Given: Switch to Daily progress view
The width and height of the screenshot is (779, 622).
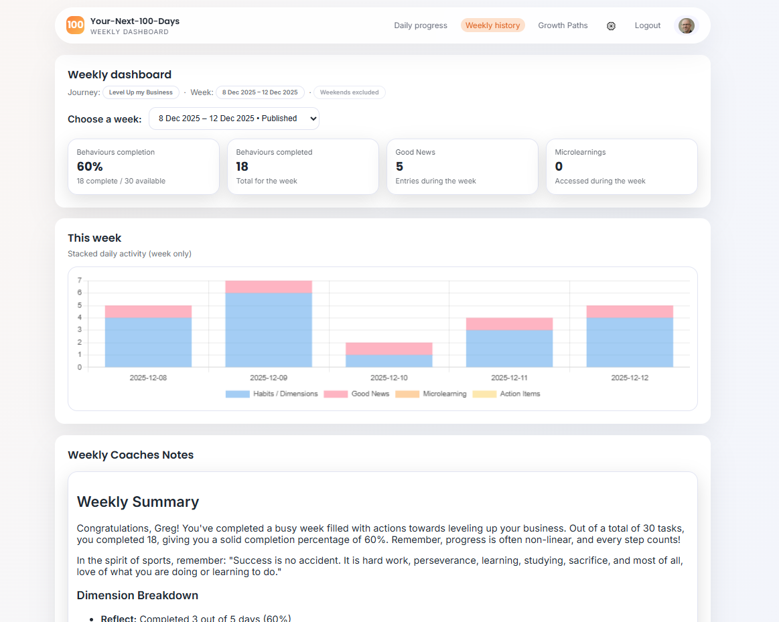Looking at the screenshot, I should point(421,25).
